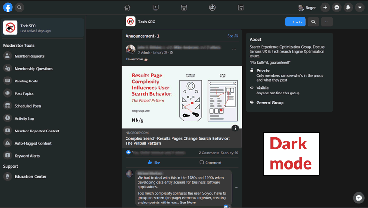Image resolution: width=368 pixels, height=208 pixels.
Task: Open Notifications bell icon
Action: 348,7
